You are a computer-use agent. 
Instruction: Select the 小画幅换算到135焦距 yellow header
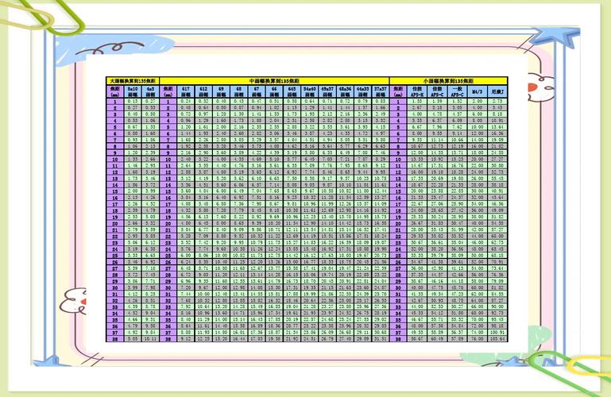pos(448,81)
